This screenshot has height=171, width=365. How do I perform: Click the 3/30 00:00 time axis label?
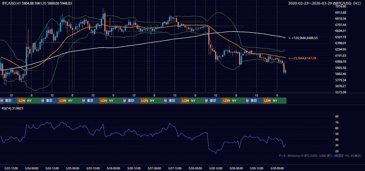(x=277, y=168)
